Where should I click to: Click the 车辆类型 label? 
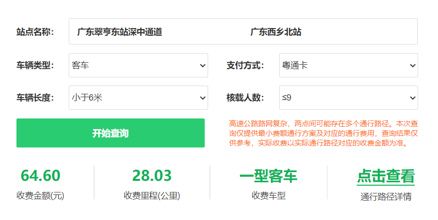pyautogui.click(x=35, y=65)
